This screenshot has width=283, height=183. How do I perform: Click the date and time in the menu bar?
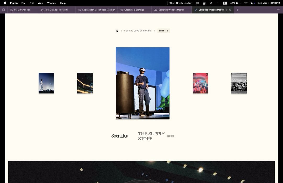click(x=269, y=3)
